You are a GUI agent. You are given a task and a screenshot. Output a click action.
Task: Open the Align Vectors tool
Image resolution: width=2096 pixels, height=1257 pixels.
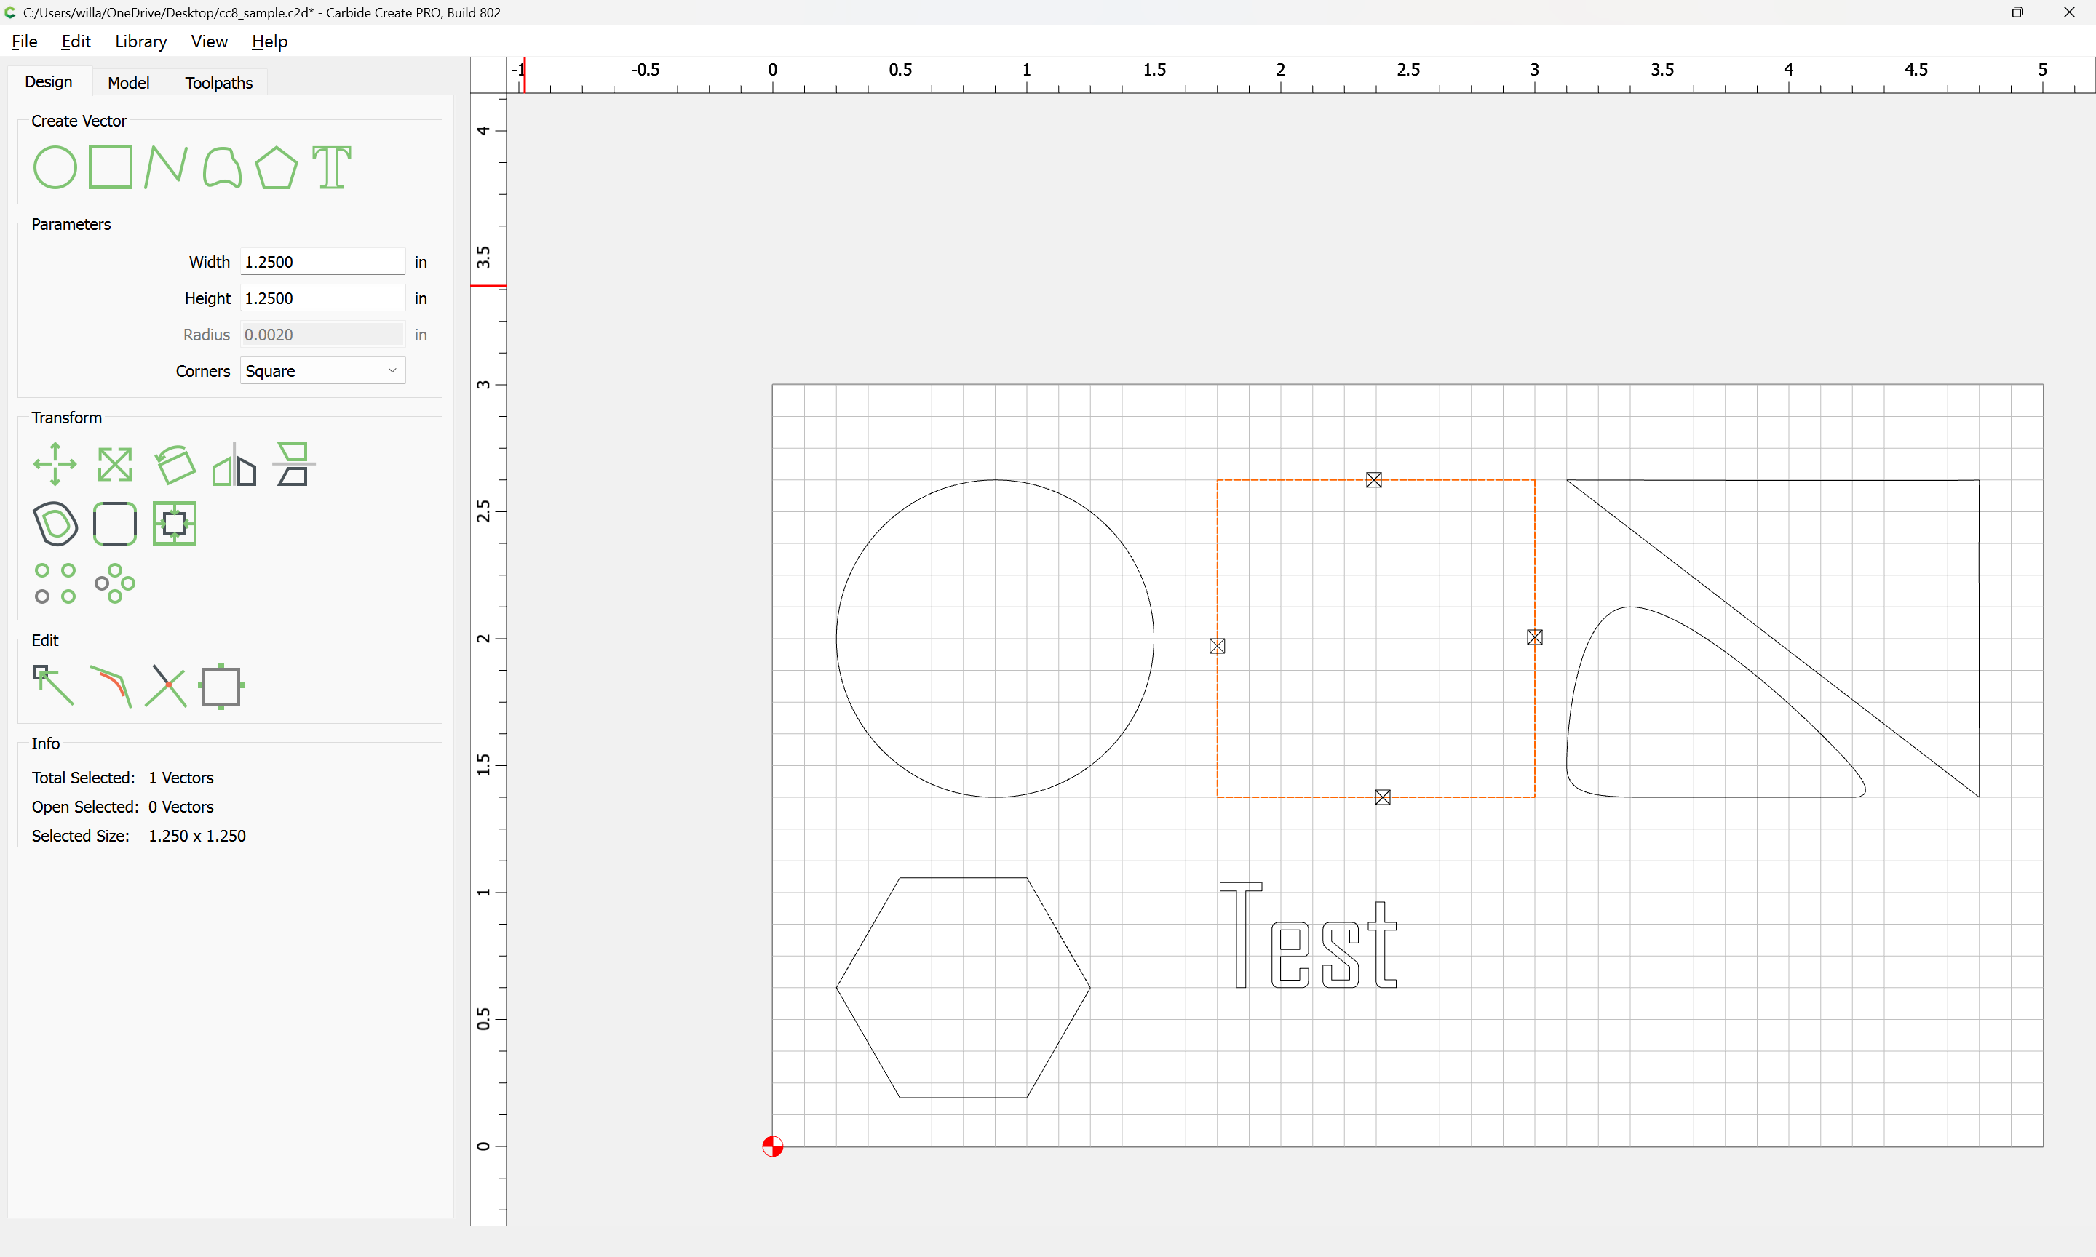click(x=293, y=464)
